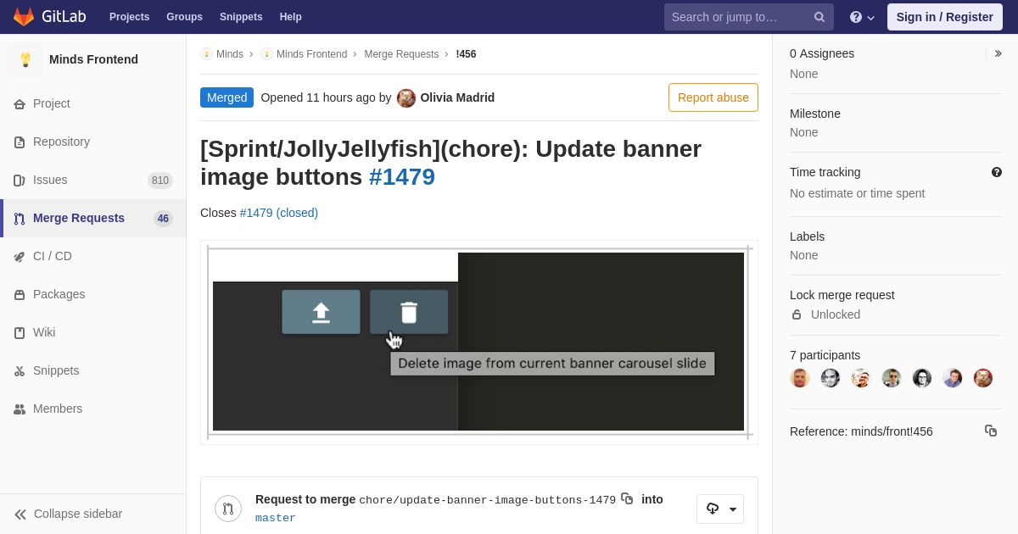The height and width of the screenshot is (534, 1018).
Task: Click Sign in / Register button
Action: coord(944,17)
